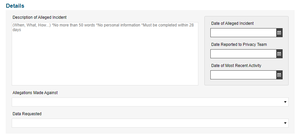Select the Date of Most Recent Activity field

click(x=243, y=75)
